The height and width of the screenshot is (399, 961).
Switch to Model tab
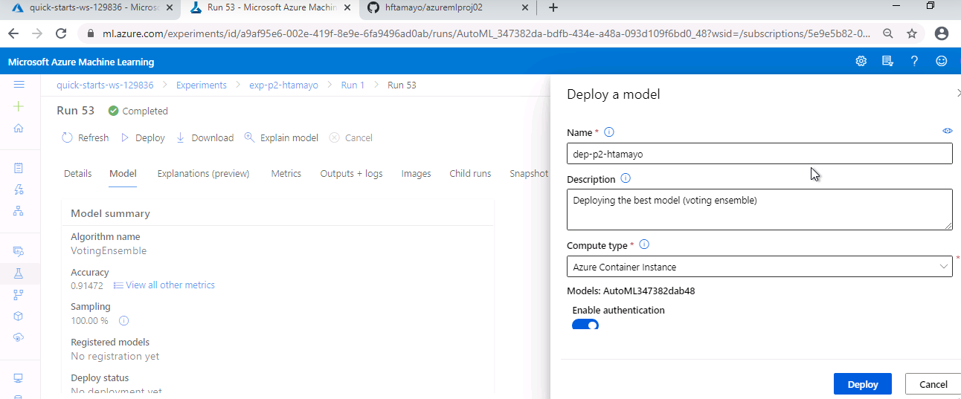pos(123,173)
